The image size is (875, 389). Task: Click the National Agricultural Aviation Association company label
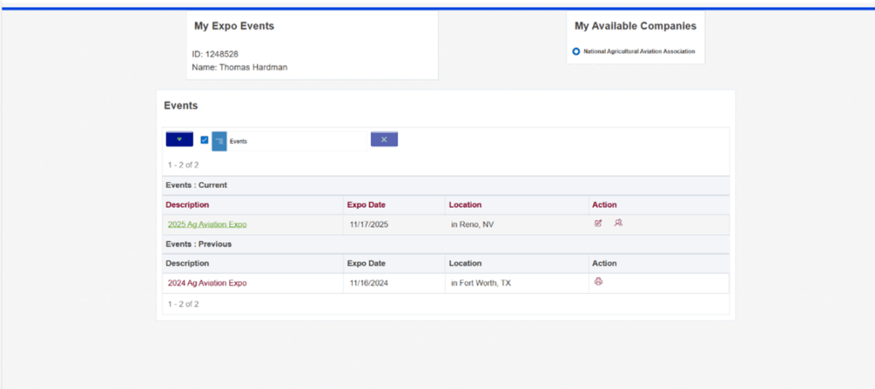639,51
